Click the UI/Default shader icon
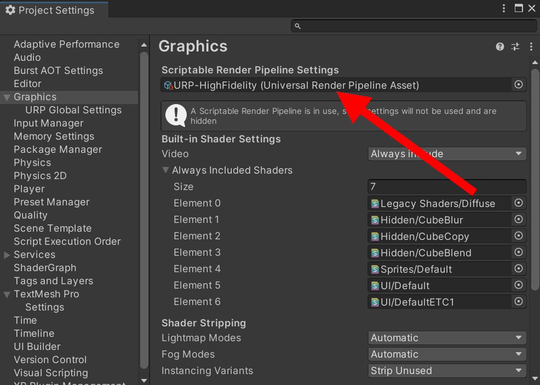 375,286
